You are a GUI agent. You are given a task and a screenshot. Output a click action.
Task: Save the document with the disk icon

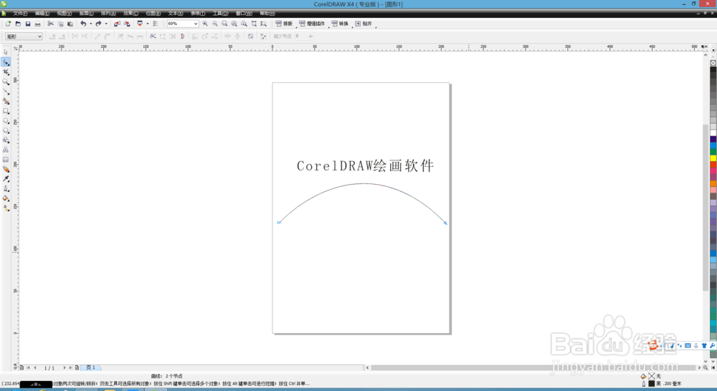click(x=28, y=24)
